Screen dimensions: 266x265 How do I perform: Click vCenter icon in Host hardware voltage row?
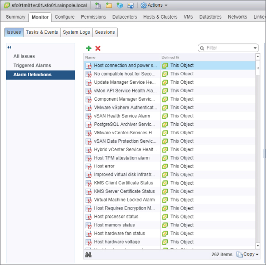(165, 242)
